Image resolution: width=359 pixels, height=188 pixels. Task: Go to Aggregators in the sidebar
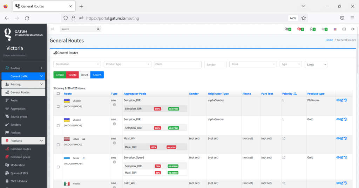(x=18, y=108)
